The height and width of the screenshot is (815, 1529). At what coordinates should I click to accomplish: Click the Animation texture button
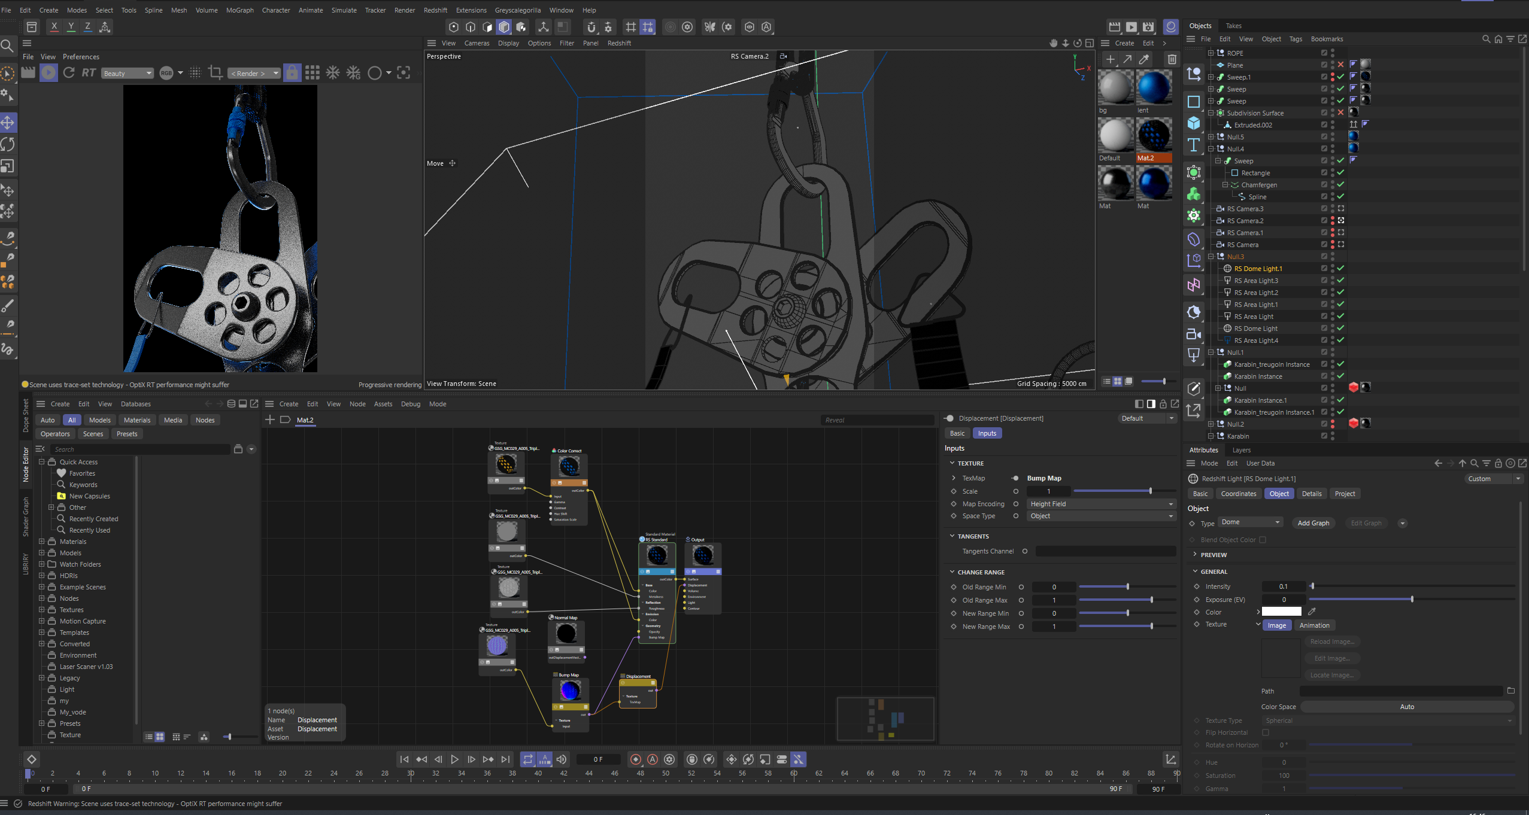pos(1314,625)
